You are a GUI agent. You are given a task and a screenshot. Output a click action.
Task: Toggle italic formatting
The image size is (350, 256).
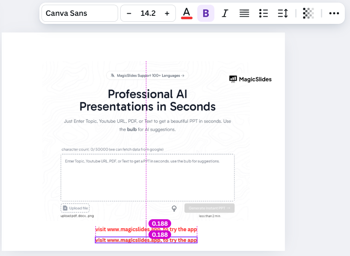(225, 13)
